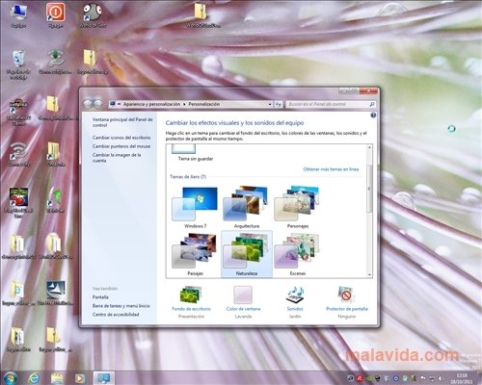Click the Control Panel icon in address bar

click(113, 104)
